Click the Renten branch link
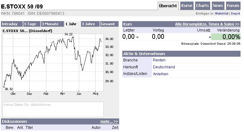Image resolution: width=244 pixels, height=132 pixels. (159, 60)
